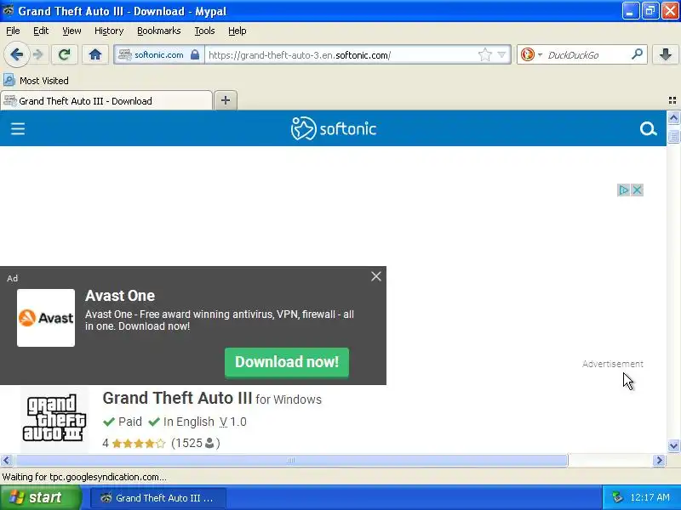
Task: Click the horizontal scrollbar left arrow
Action: click(6, 460)
